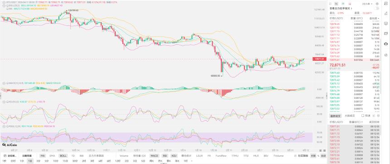Enable the Volume sub-chart indicator
Viewport: 390px width, 164px height.
coord(124,155)
